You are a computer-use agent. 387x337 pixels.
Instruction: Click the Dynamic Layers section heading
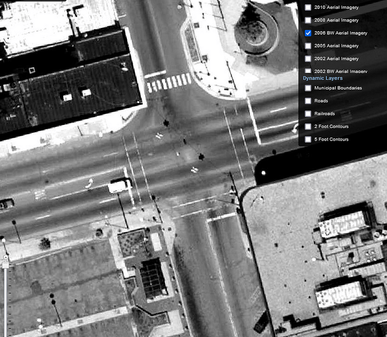coord(322,78)
